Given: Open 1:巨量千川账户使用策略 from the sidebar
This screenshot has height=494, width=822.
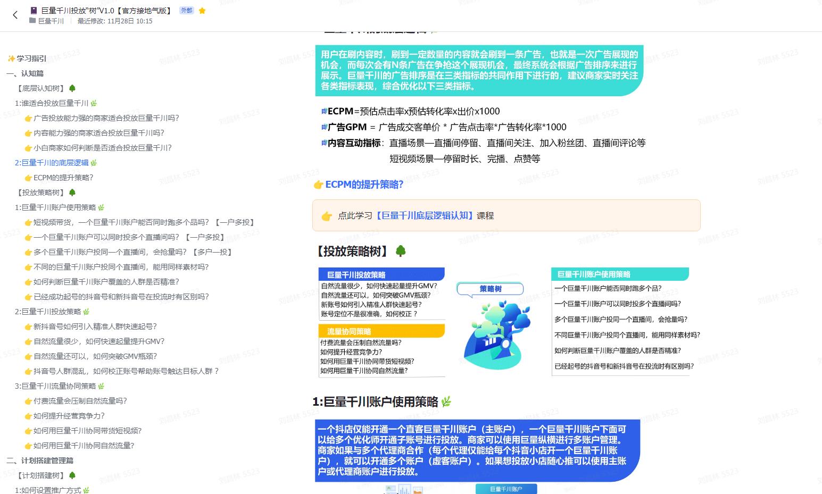Looking at the screenshot, I should (56, 207).
